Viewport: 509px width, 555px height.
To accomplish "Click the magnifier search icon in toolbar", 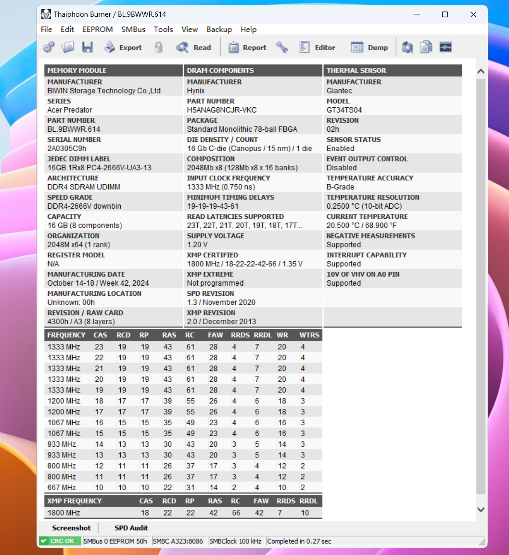I will click(407, 47).
